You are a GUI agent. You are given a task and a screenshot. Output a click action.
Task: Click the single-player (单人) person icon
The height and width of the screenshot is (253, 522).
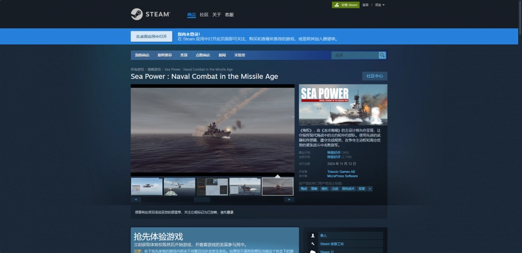313,236
